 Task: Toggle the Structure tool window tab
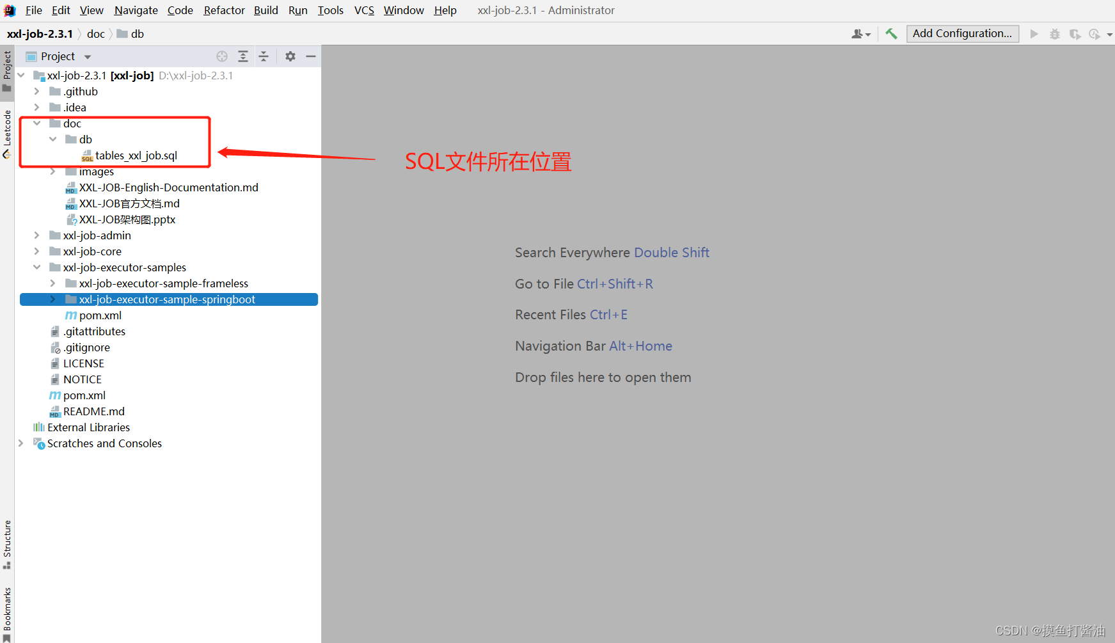coord(7,544)
